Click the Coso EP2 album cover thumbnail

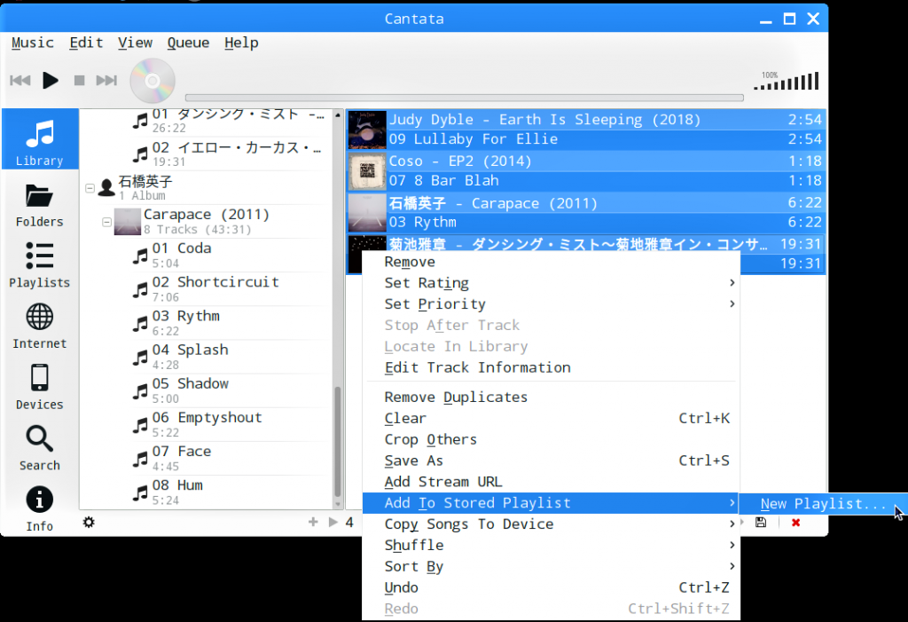point(367,171)
